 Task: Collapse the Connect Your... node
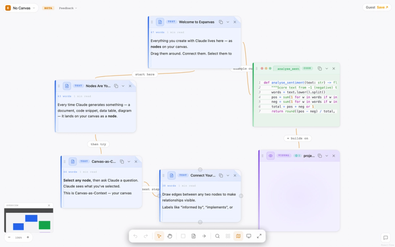[x=228, y=175]
